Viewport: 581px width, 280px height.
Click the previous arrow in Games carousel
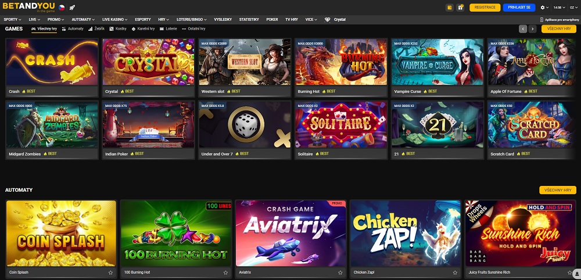point(523,29)
